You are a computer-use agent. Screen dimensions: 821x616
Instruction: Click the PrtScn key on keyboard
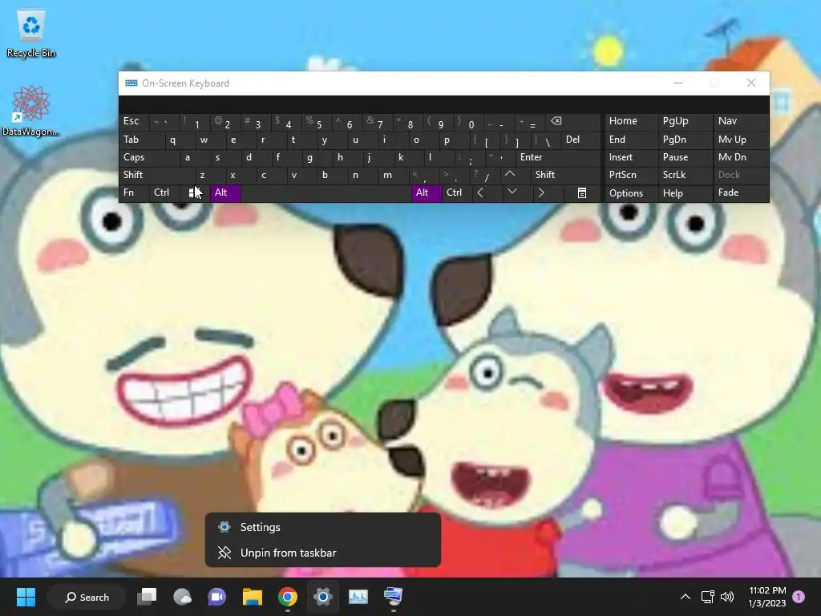(x=632, y=175)
